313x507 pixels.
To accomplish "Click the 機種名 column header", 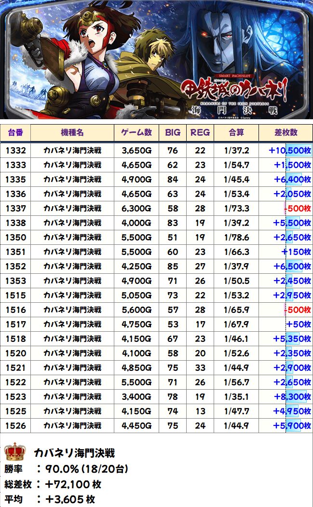I will pos(72,133).
